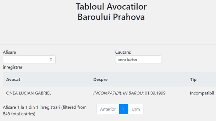Click the Afisare label above dropdown
The height and width of the screenshot is (121, 216).
(9, 52)
